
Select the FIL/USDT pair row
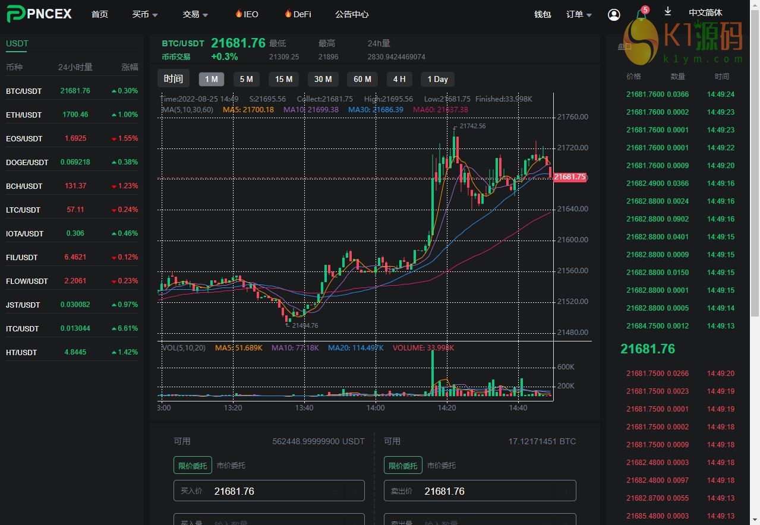72,257
